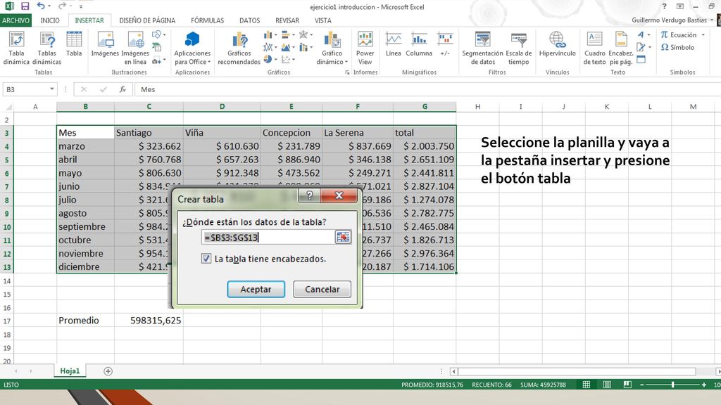
Task: Click the insert function fx button
Action: tap(123, 89)
